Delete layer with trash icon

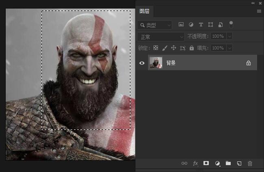click(250, 163)
